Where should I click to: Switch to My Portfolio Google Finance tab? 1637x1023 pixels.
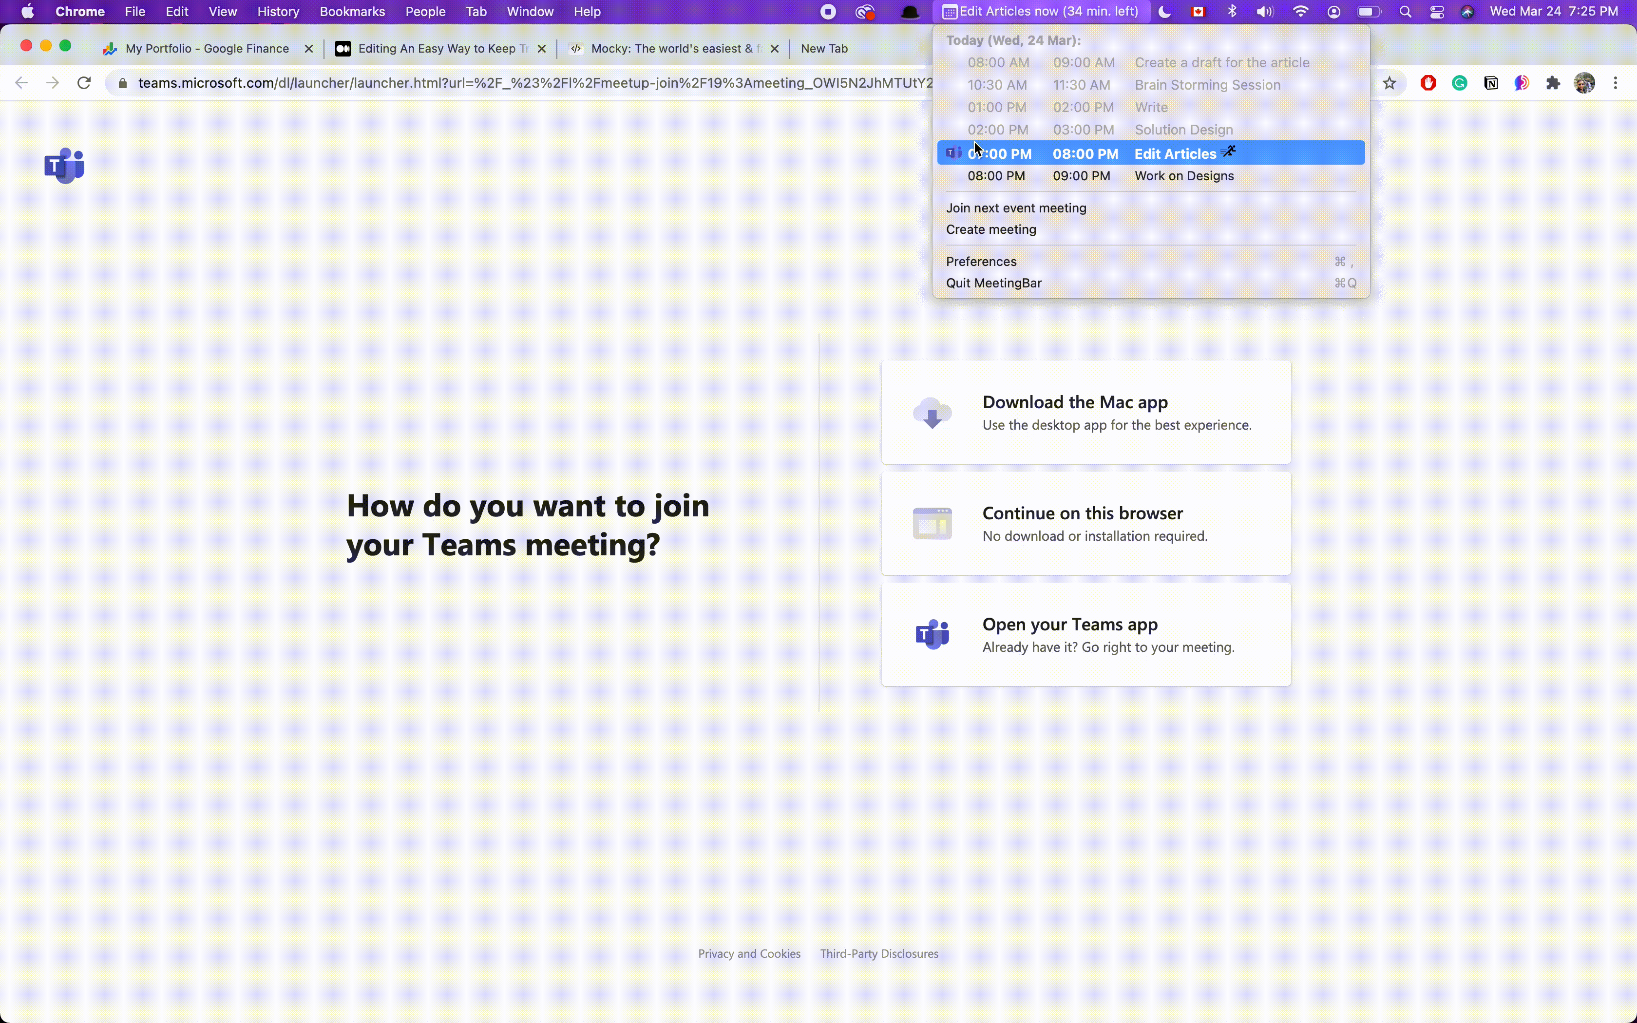pyautogui.click(x=207, y=49)
